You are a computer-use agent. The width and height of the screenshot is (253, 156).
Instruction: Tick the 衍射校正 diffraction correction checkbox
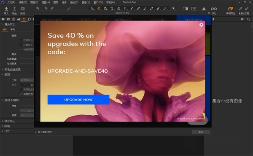(21, 45)
